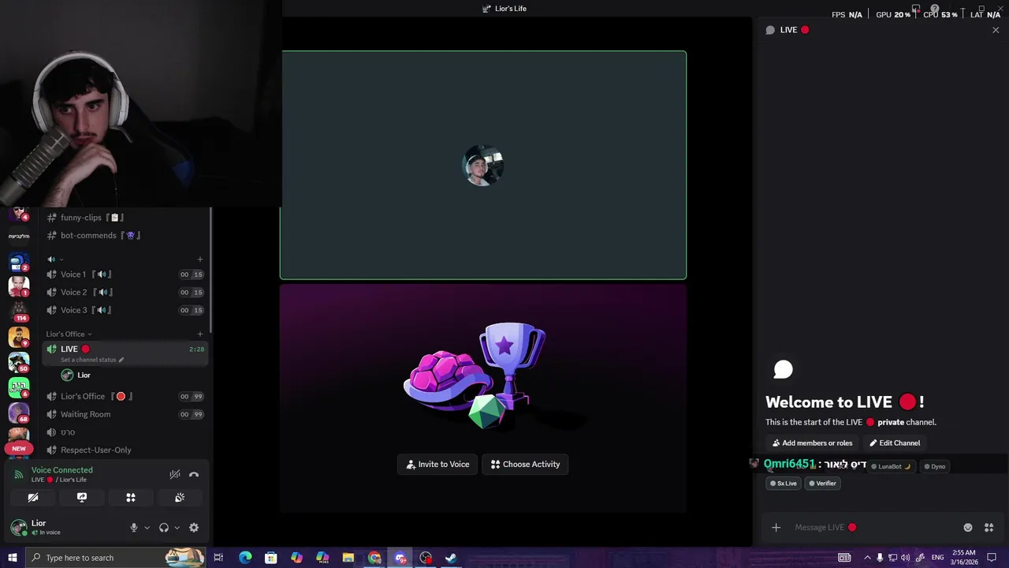Open Task View on taskbar
The image size is (1009, 568).
tap(218, 558)
